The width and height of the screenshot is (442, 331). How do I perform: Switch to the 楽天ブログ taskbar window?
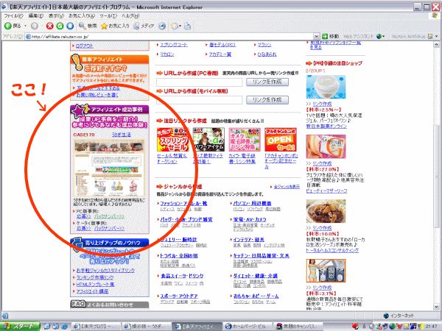click(95, 326)
